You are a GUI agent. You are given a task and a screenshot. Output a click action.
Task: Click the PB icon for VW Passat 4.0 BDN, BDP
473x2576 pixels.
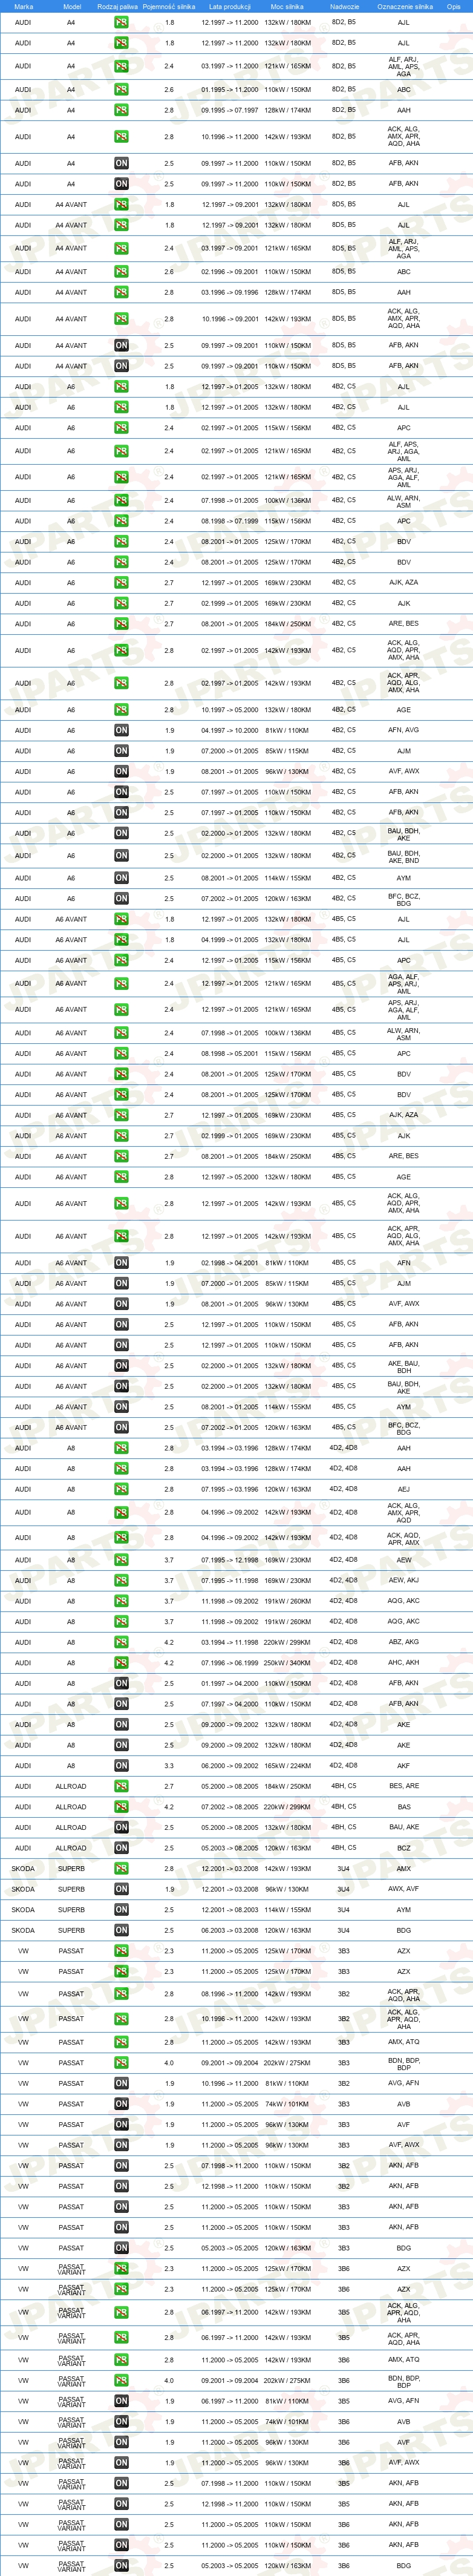click(x=121, y=2063)
